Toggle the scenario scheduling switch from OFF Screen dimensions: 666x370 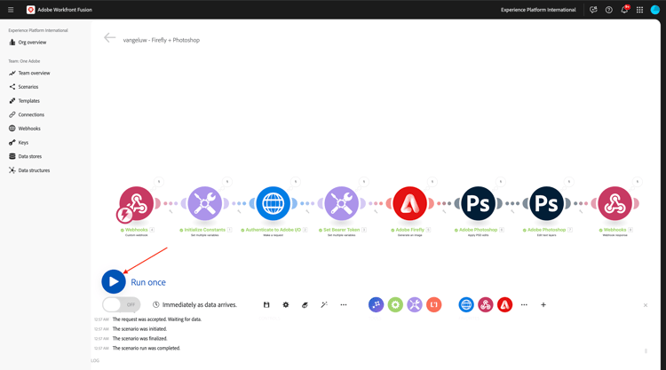122,304
